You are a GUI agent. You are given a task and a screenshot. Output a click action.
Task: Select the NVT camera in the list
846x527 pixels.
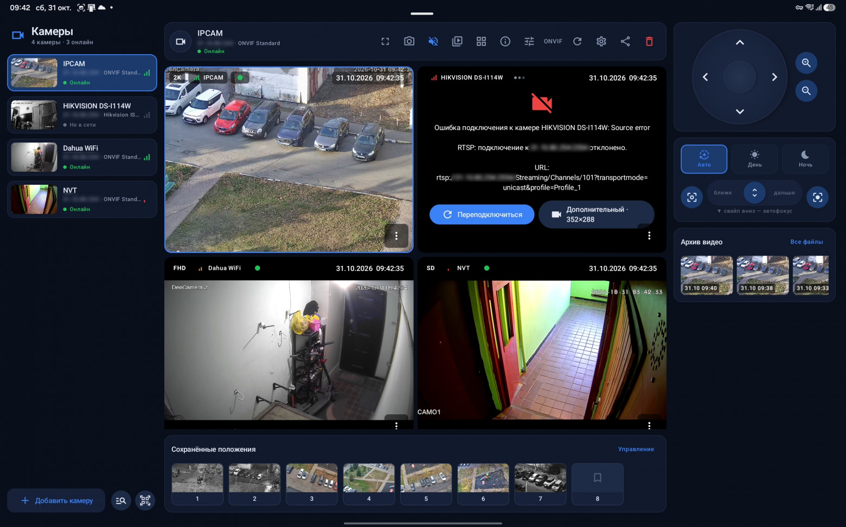82,199
